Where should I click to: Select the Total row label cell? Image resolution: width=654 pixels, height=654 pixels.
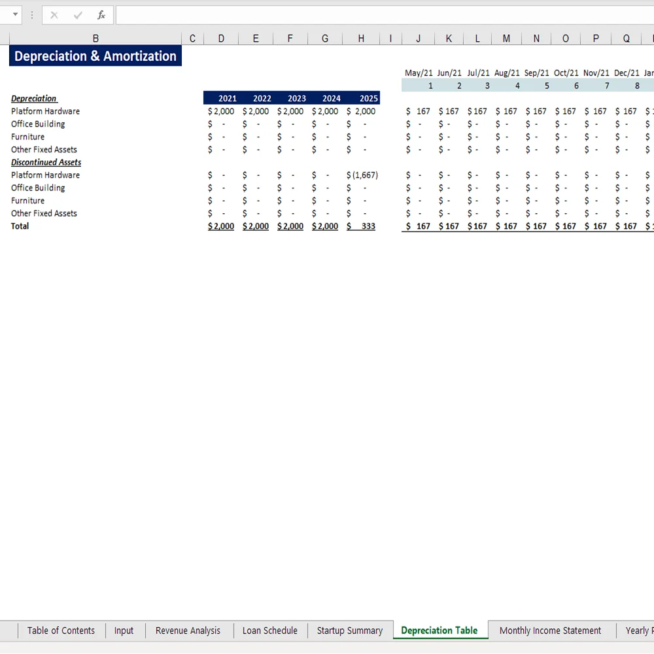[x=20, y=226]
